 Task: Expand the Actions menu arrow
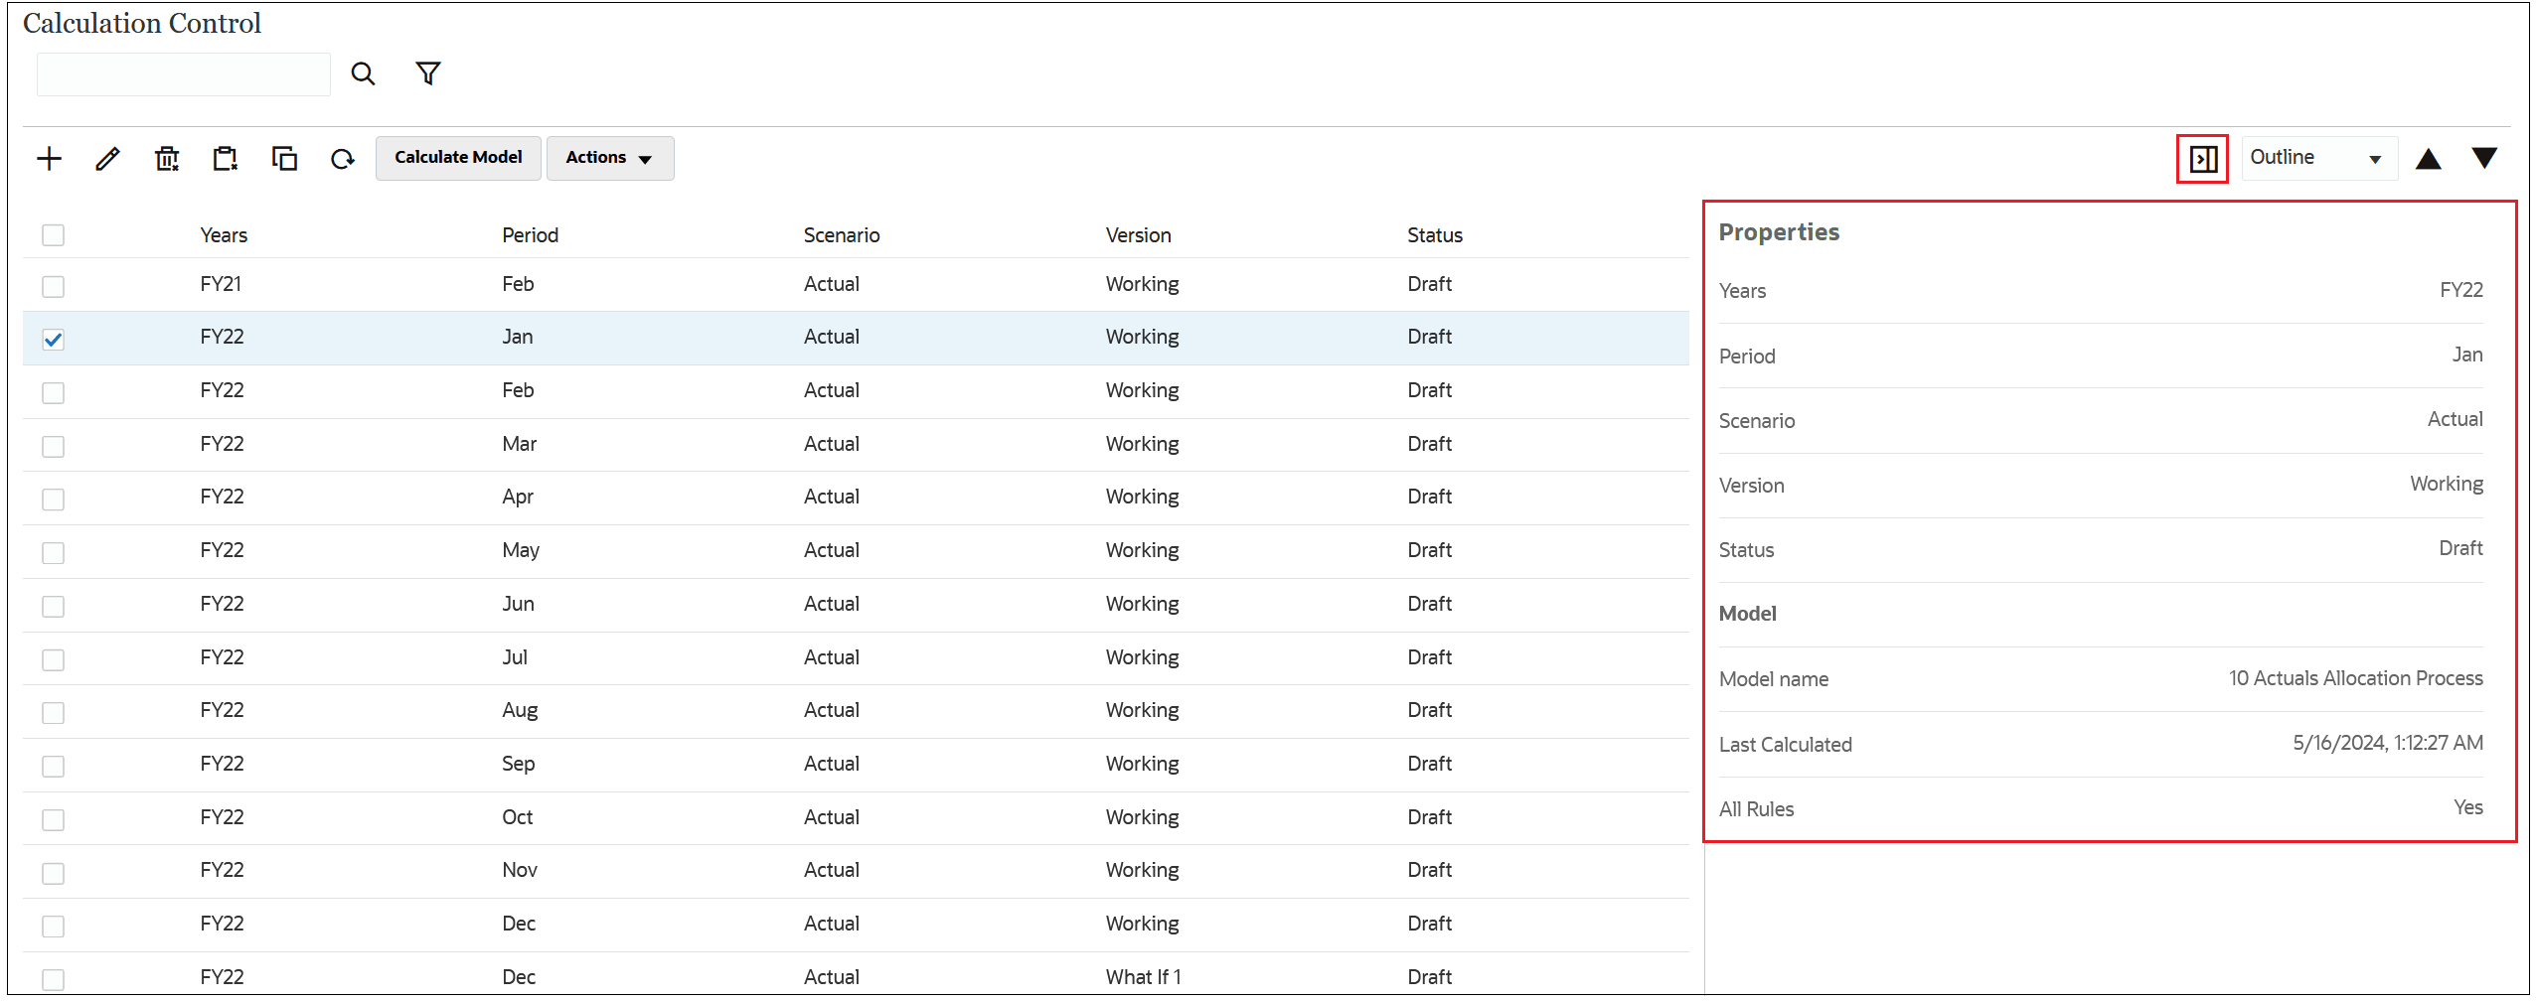click(x=646, y=159)
